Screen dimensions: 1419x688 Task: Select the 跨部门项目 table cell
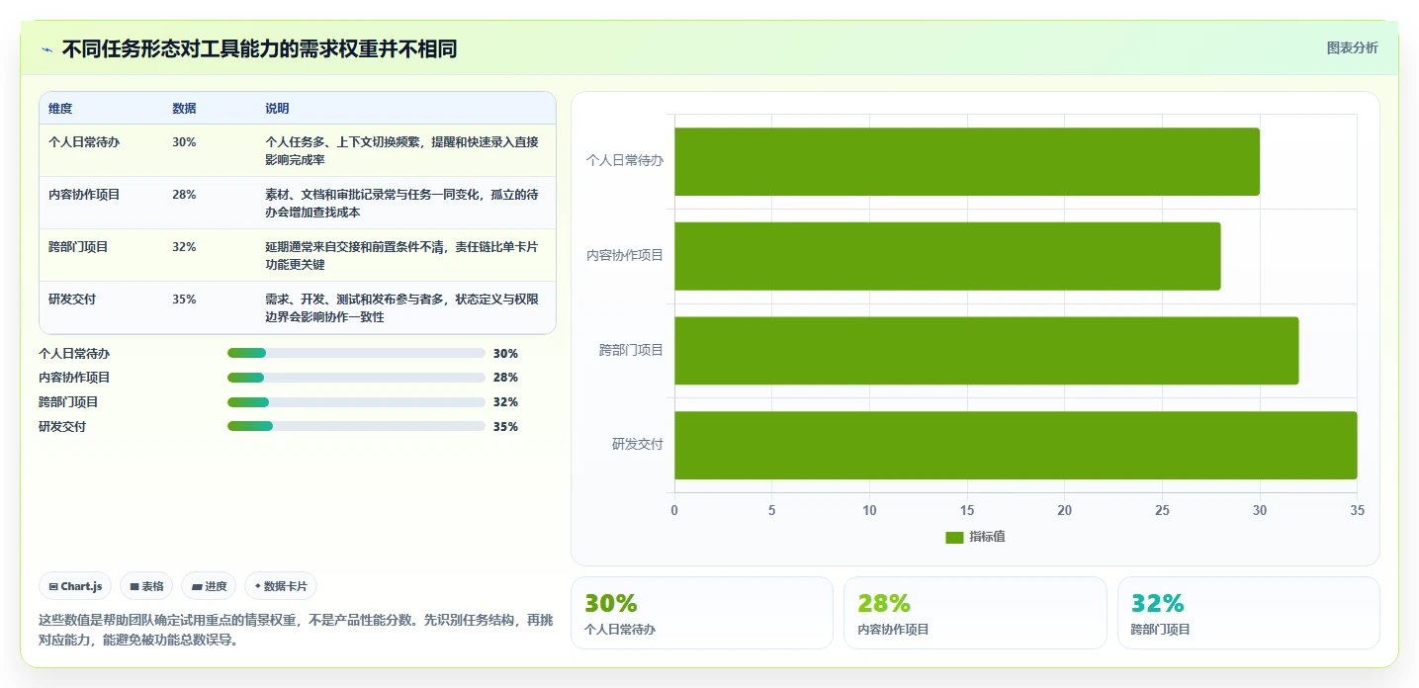[101, 255]
